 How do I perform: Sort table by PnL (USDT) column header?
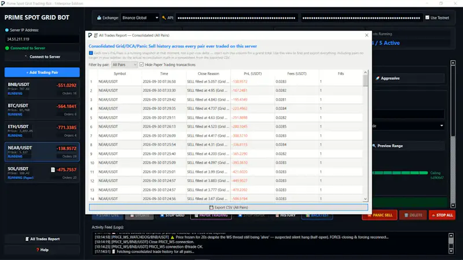[x=252, y=74]
